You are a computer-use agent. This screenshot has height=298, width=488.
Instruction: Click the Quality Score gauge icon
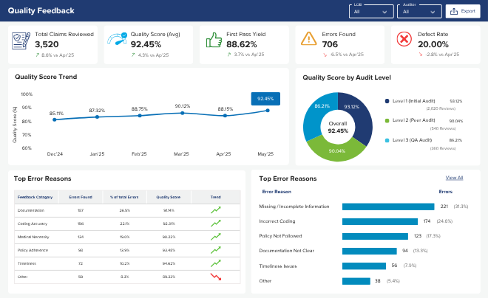coord(117,39)
